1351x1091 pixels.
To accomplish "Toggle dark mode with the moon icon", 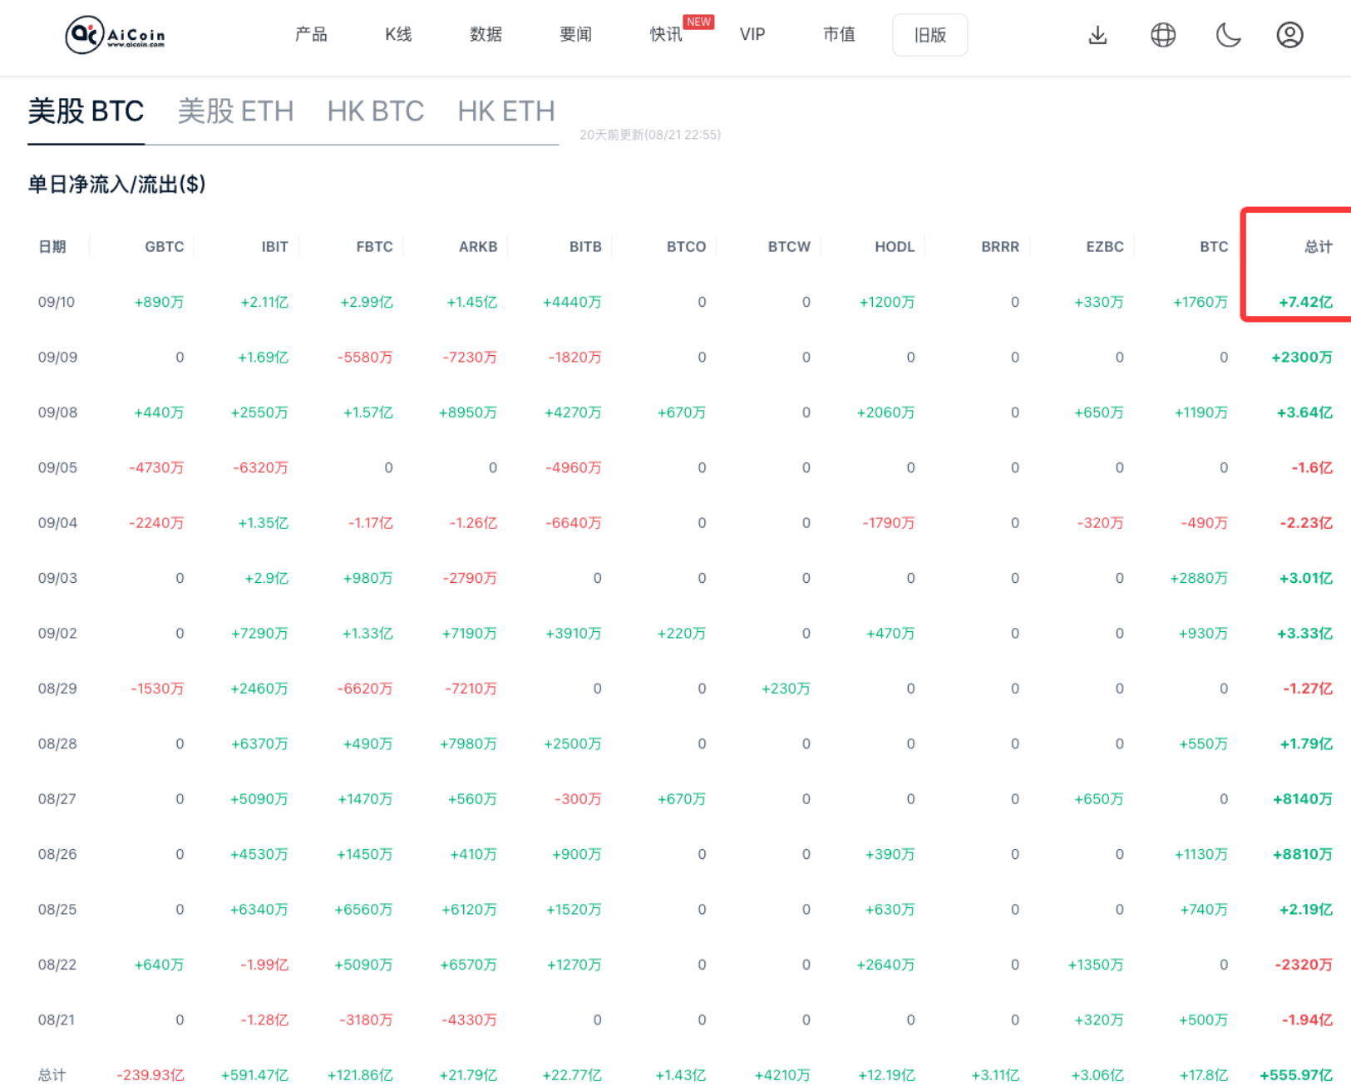I will (1228, 35).
